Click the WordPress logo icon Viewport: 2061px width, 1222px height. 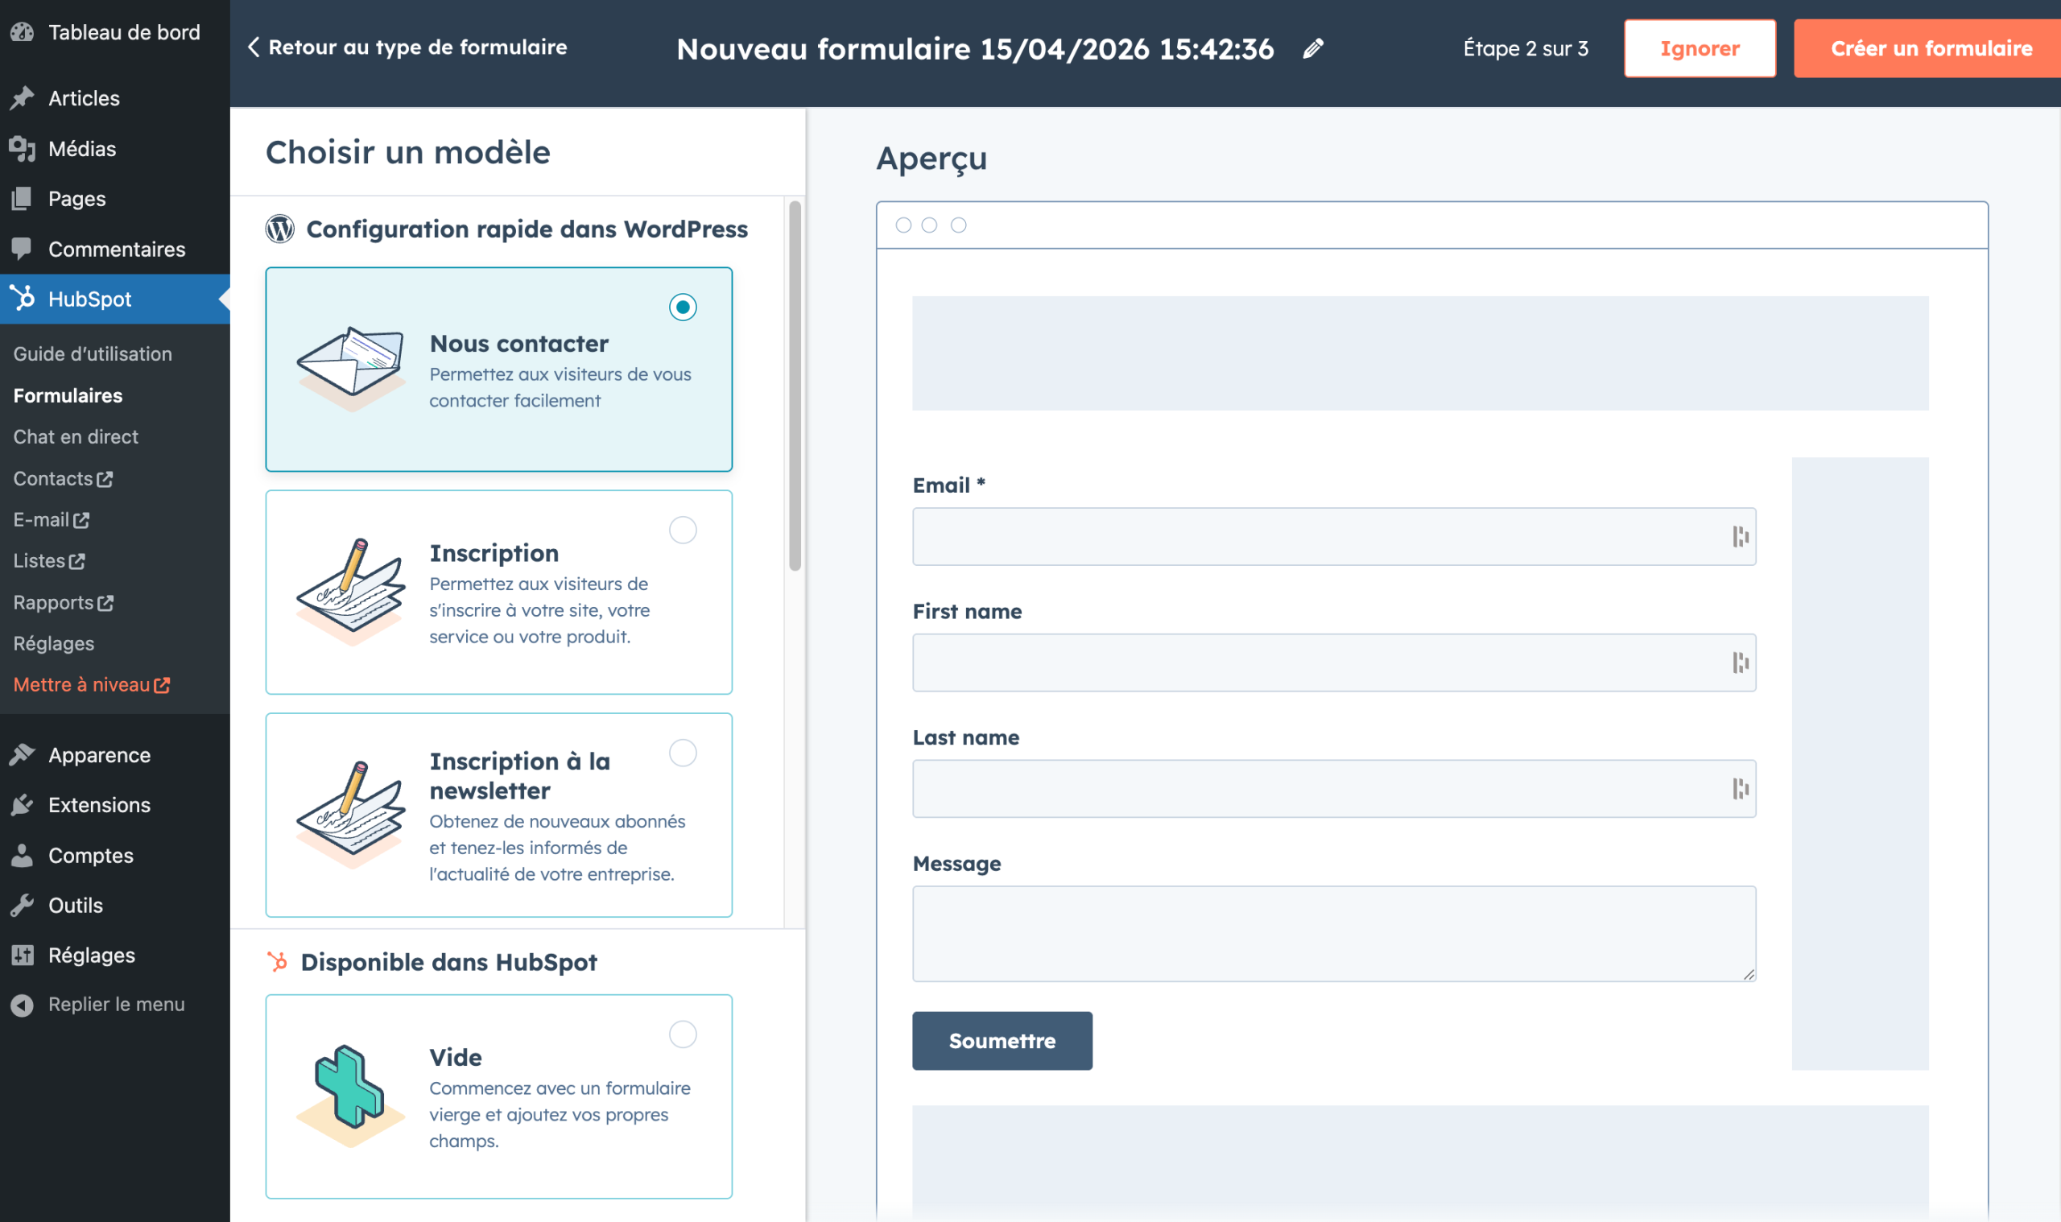tap(280, 229)
